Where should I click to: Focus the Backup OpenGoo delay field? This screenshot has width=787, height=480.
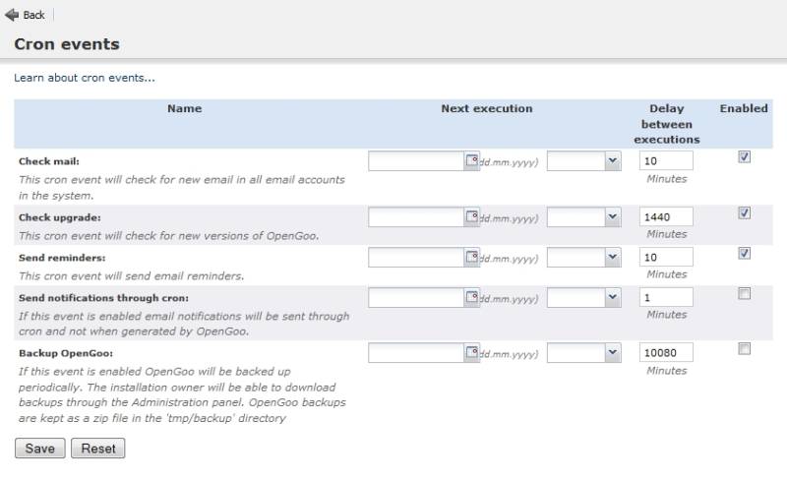(x=666, y=352)
